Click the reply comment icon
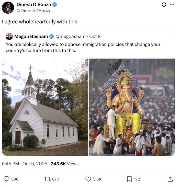The image size is (179, 187). pos(7,179)
